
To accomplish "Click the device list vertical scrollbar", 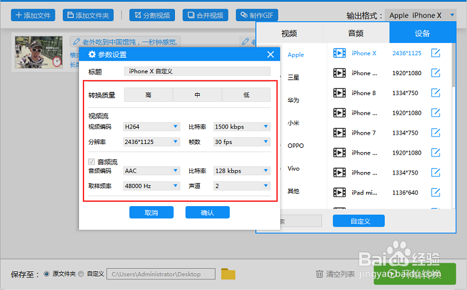I will point(453,65).
